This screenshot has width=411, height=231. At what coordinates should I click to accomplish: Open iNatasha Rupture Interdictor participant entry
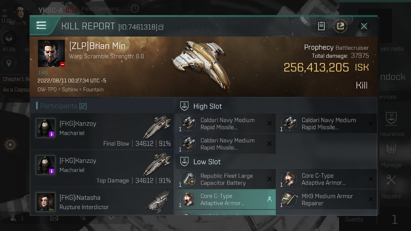point(102,201)
